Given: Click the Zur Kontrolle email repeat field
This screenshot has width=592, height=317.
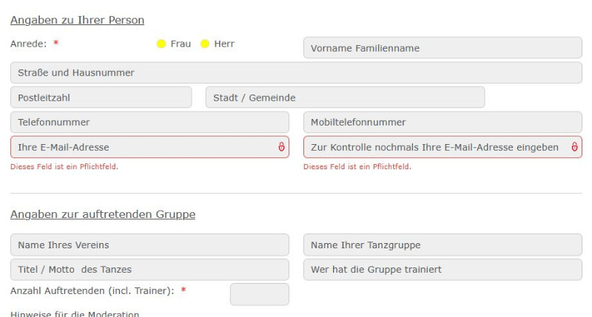Looking at the screenshot, I should (434, 147).
